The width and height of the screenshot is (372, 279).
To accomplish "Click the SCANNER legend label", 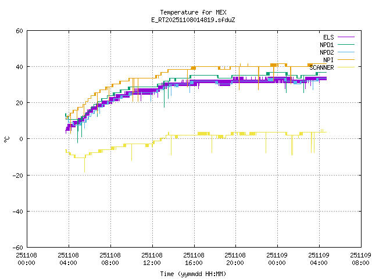I will 321,67.
